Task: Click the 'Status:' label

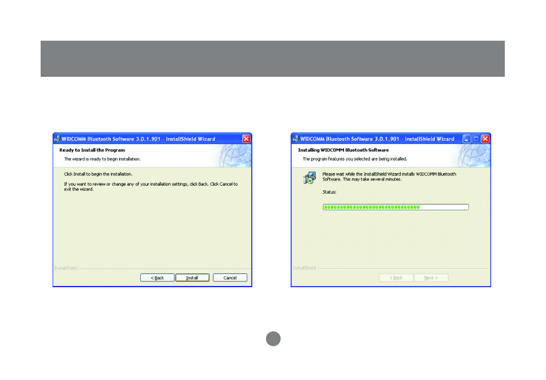Action: pyautogui.click(x=330, y=192)
